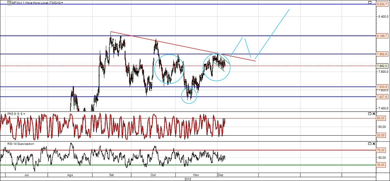
Task: Click the Dez label on the time axis
Action: [221, 175]
